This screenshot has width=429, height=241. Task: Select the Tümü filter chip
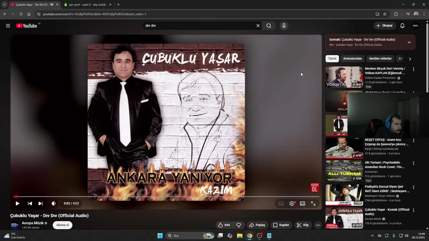pos(332,59)
